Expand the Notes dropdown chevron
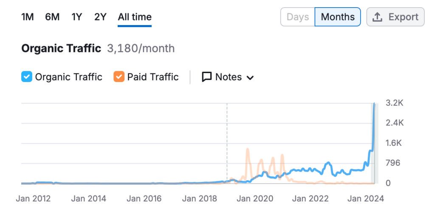The height and width of the screenshot is (221, 435). tap(250, 78)
